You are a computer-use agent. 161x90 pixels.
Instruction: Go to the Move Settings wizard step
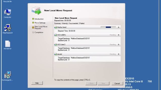pyautogui.click(x=40, y=23)
